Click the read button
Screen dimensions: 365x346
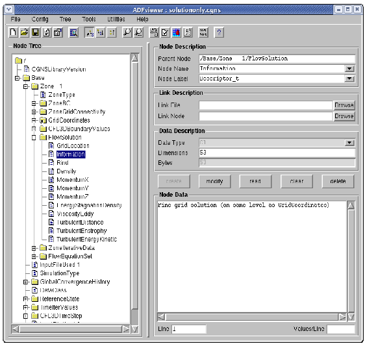click(x=255, y=181)
